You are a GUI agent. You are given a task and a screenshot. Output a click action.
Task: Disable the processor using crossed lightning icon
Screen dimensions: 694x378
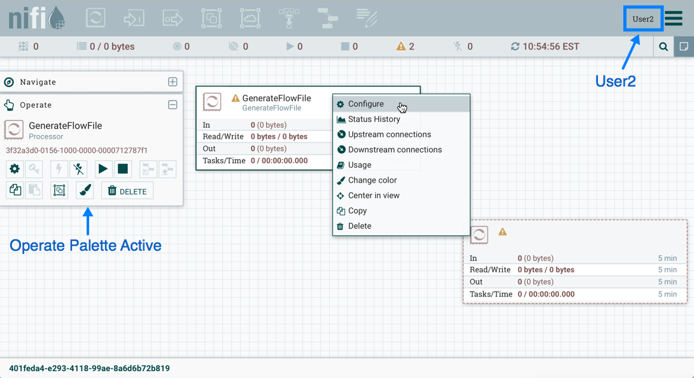78,169
